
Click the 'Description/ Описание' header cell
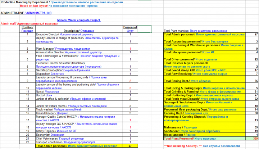(x=79, y=29)
